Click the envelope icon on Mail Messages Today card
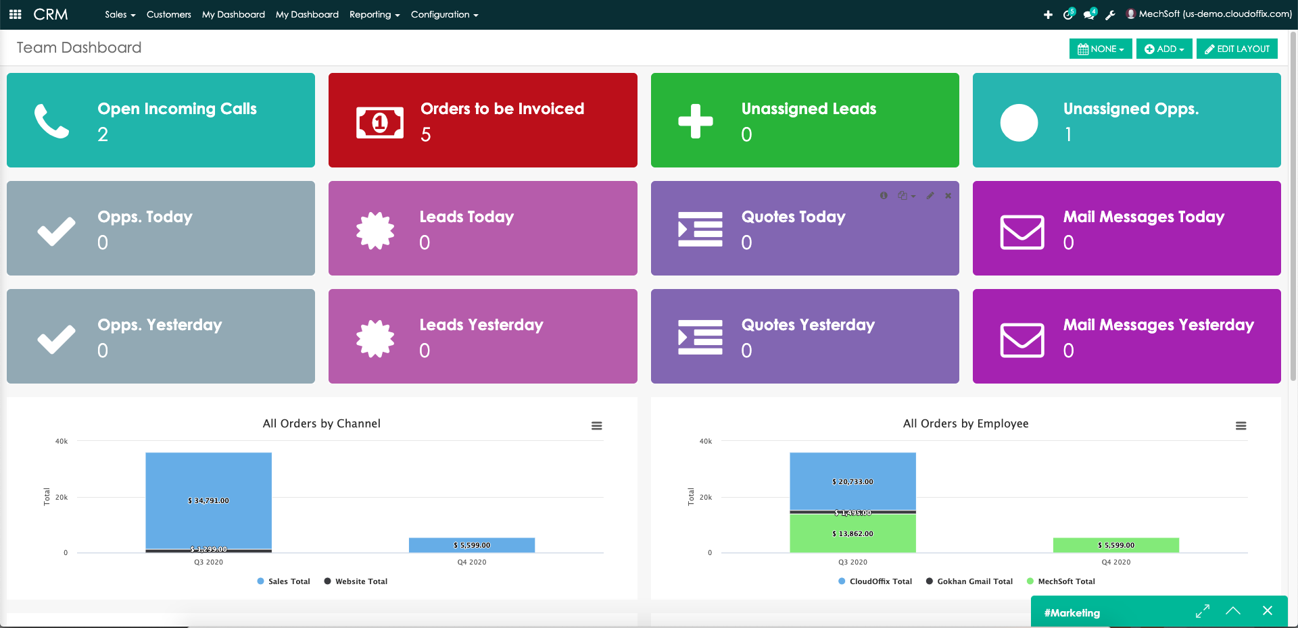Image resolution: width=1298 pixels, height=628 pixels. (x=1022, y=232)
